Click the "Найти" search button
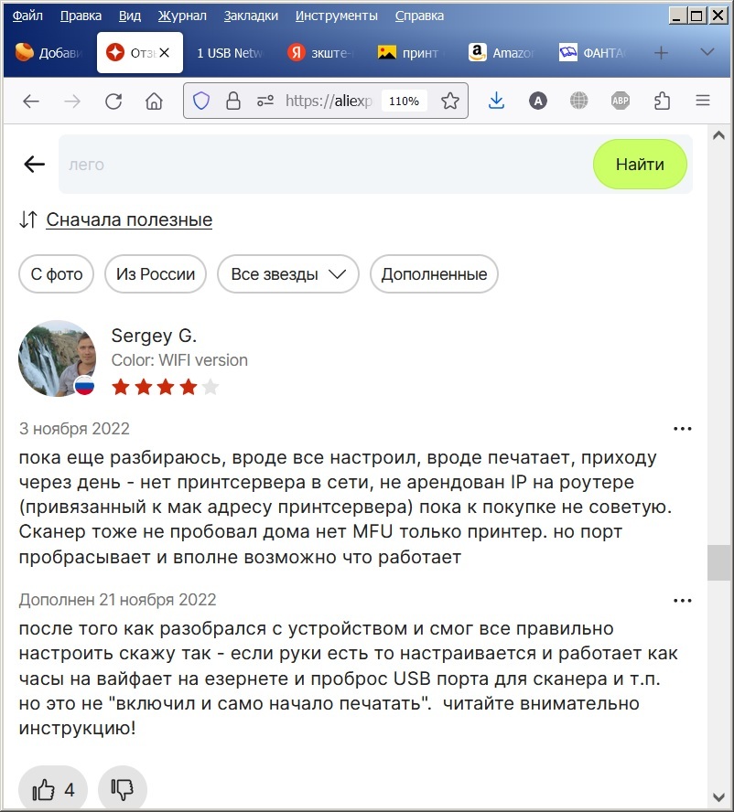 pyautogui.click(x=640, y=165)
